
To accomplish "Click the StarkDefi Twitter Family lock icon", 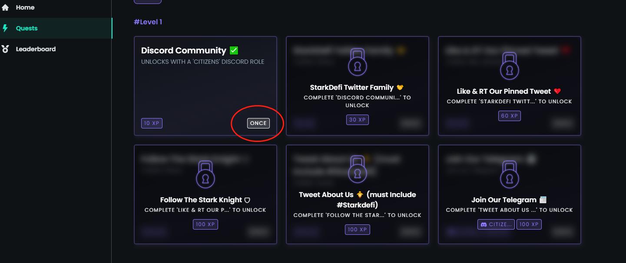I will point(358,63).
